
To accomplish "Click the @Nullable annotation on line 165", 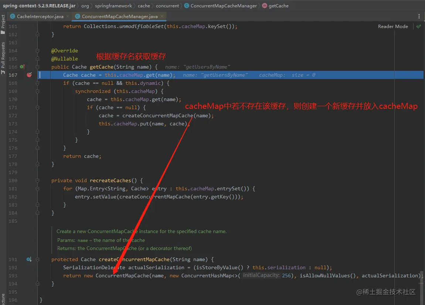I will [x=65, y=59].
